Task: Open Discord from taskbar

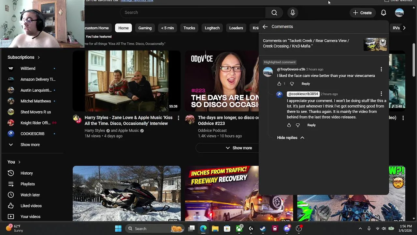Action: coord(287,228)
